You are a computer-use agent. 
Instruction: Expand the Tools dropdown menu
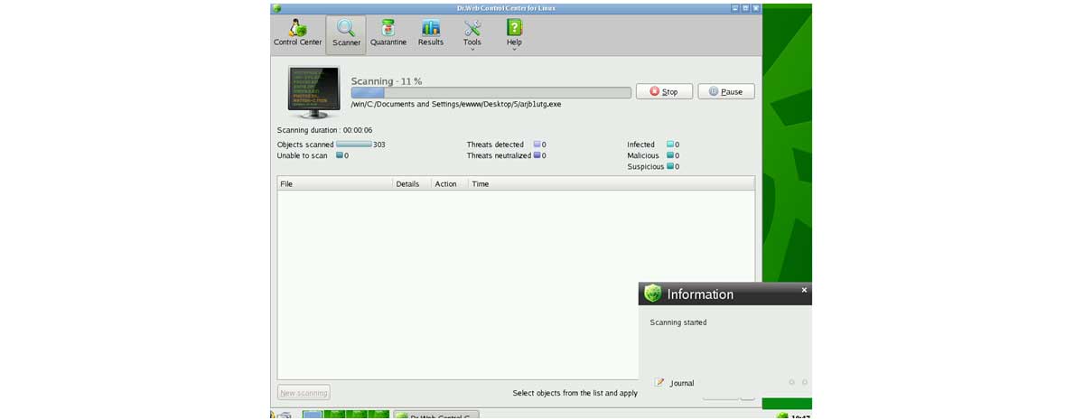coord(472,34)
